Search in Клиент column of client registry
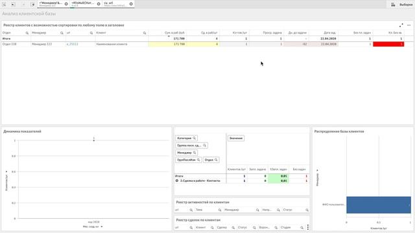Screen dimensions: 415x233 pyautogui.click(x=145, y=33)
